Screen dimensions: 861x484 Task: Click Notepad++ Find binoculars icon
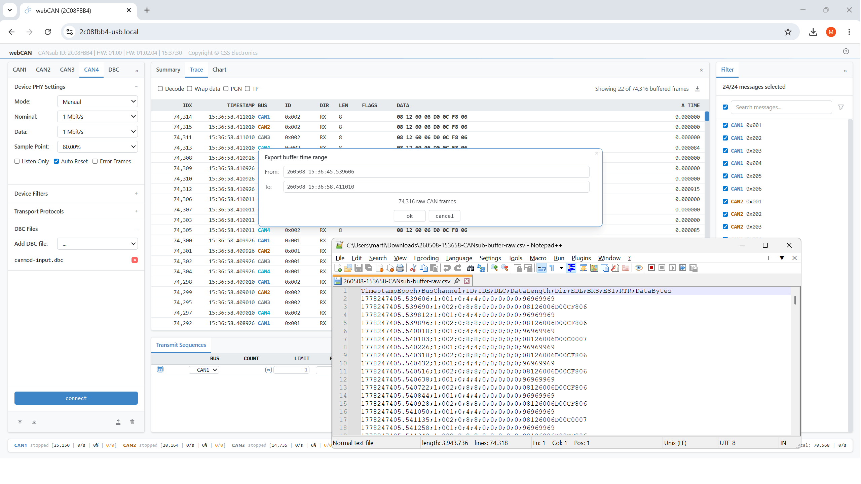pos(471,268)
